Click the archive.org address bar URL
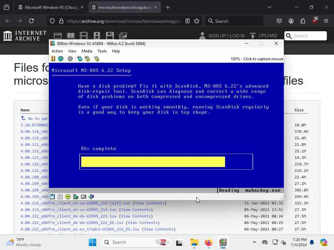334x250 pixels. (x=125, y=21)
